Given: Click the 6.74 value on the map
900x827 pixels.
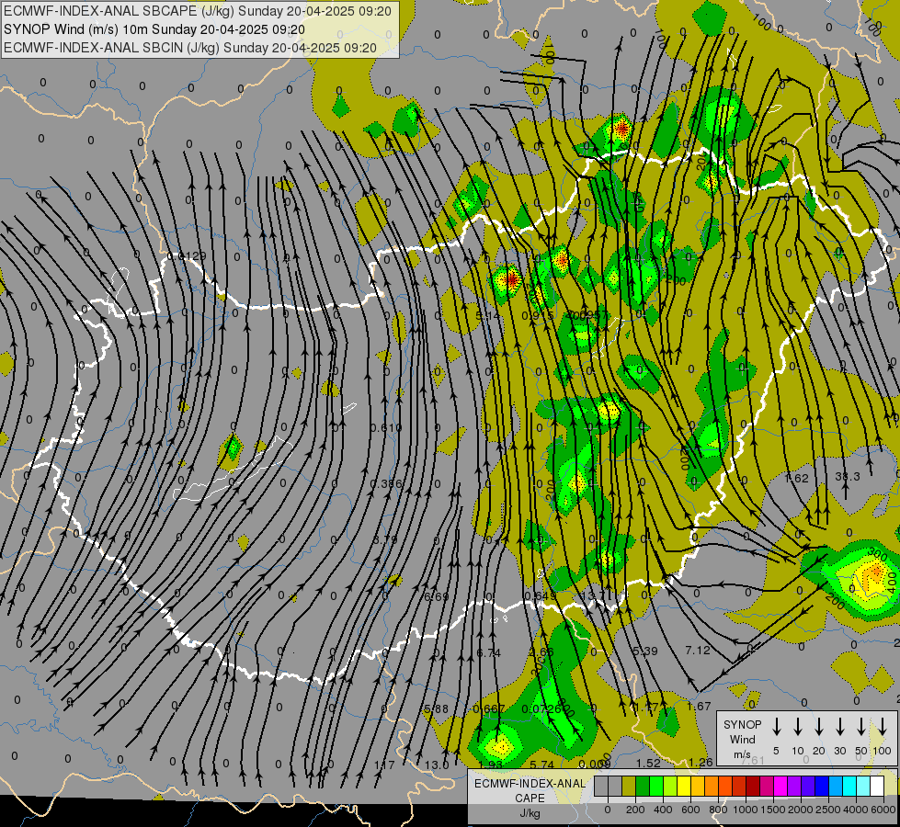Looking at the screenshot, I should (489, 653).
